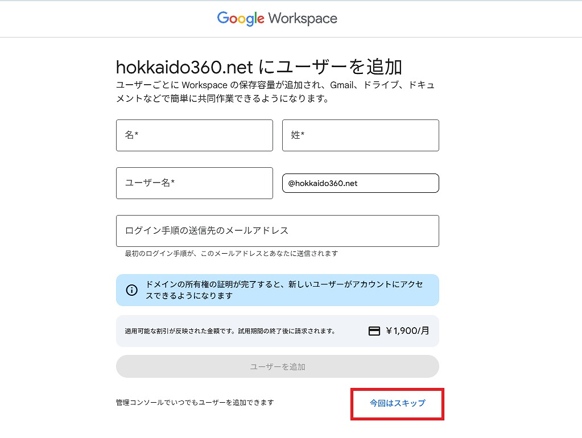
Task: Click the 管理コンソール reminder text
Action: point(195,403)
